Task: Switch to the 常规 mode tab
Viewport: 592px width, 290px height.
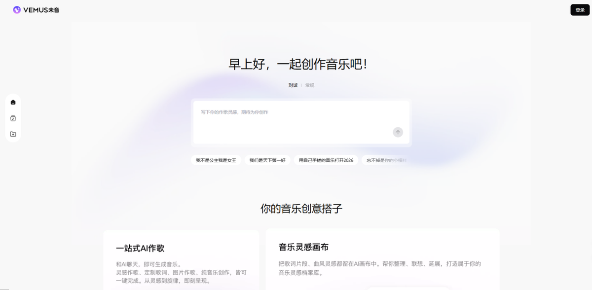Action: click(x=309, y=85)
